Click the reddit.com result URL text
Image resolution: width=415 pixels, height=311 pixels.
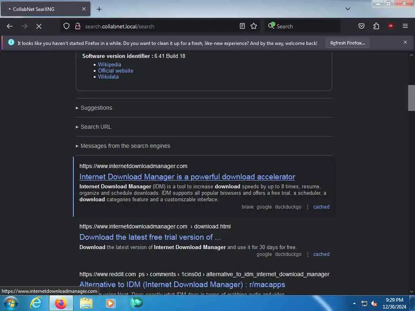[x=204, y=274]
